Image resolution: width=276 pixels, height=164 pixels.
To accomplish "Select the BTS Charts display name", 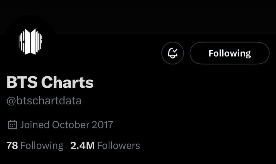I will click(50, 82).
